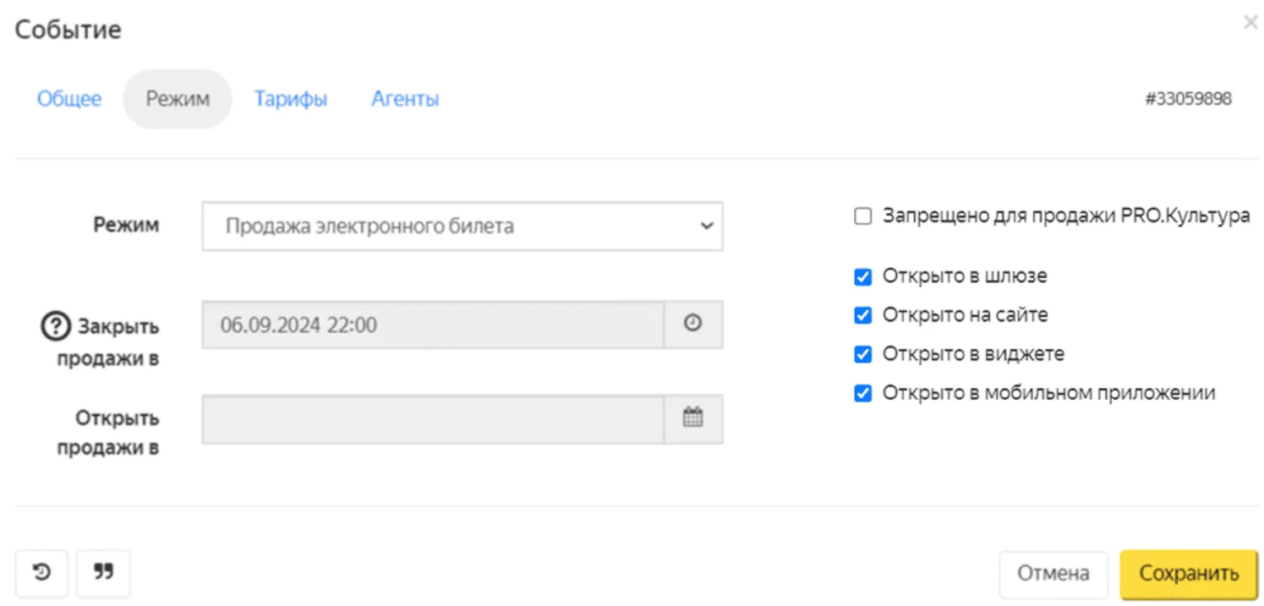Select the active Режим tab
This screenshot has height=606, width=1264.
click(x=178, y=99)
